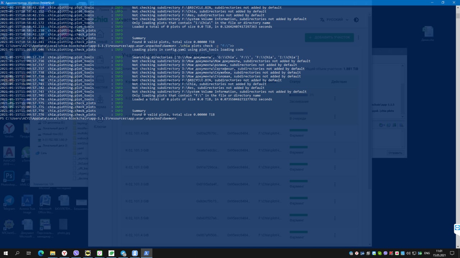Open Telegram from the taskbar

tap(123, 253)
